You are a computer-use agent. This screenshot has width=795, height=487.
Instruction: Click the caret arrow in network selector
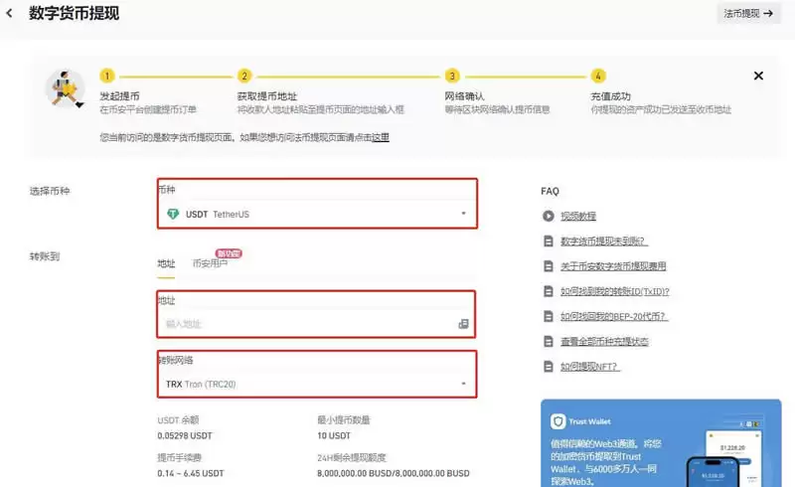pos(463,384)
